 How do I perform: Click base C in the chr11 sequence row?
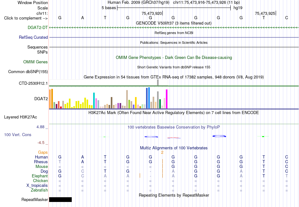click(286, 18)
